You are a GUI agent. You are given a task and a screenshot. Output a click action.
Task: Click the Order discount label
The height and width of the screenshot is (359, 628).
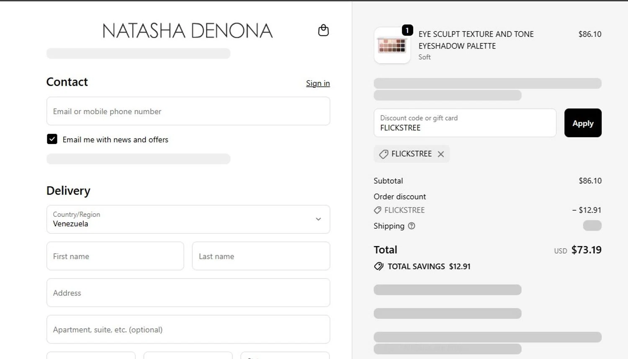(x=400, y=197)
